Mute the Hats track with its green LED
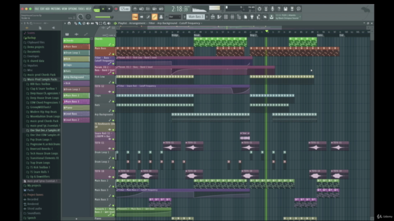The image size is (394, 221). [113, 110]
